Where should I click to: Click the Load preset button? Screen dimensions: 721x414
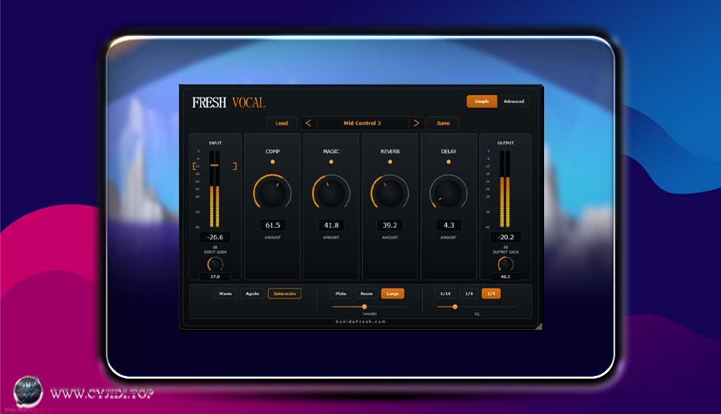click(282, 123)
